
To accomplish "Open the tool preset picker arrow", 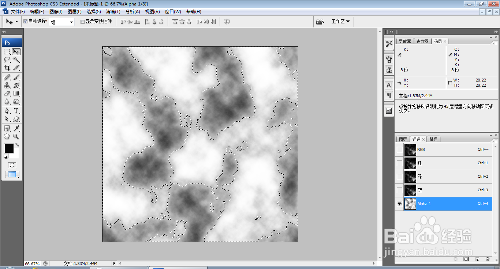I will tap(16, 22).
